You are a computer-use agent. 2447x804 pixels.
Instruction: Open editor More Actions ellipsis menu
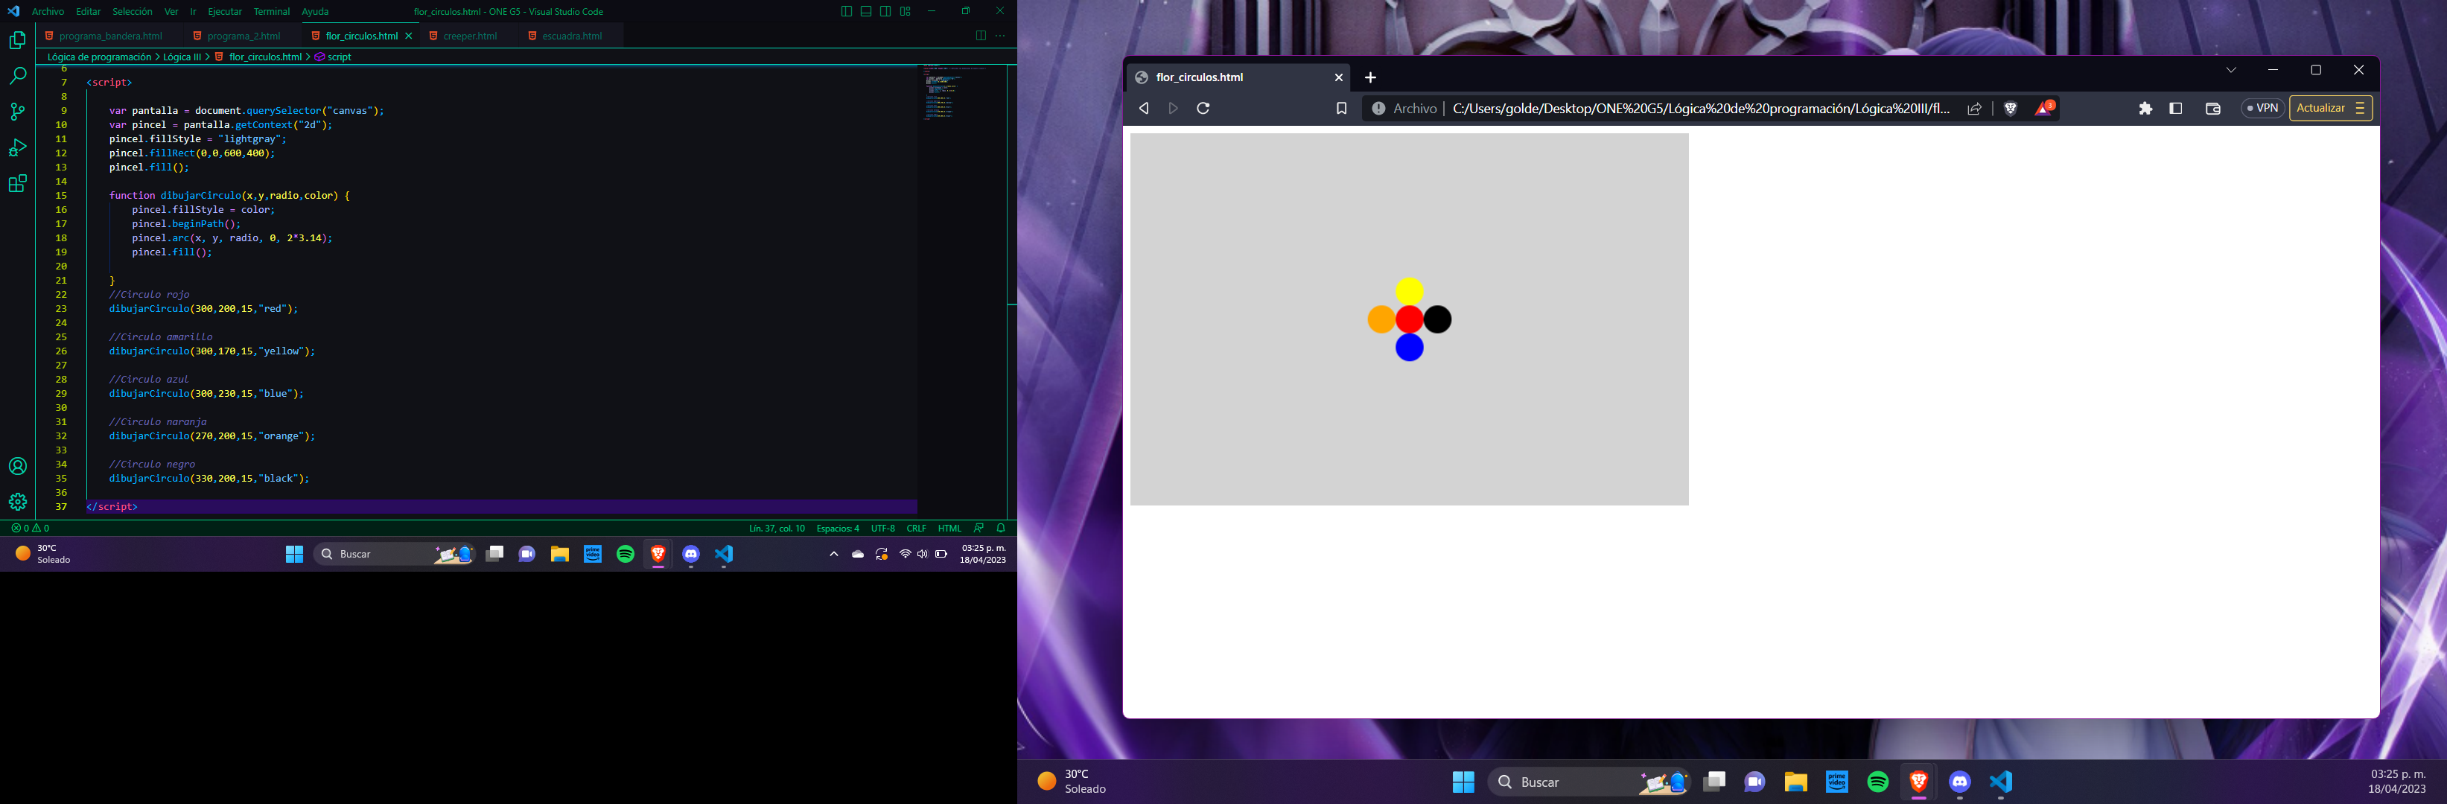click(x=999, y=36)
